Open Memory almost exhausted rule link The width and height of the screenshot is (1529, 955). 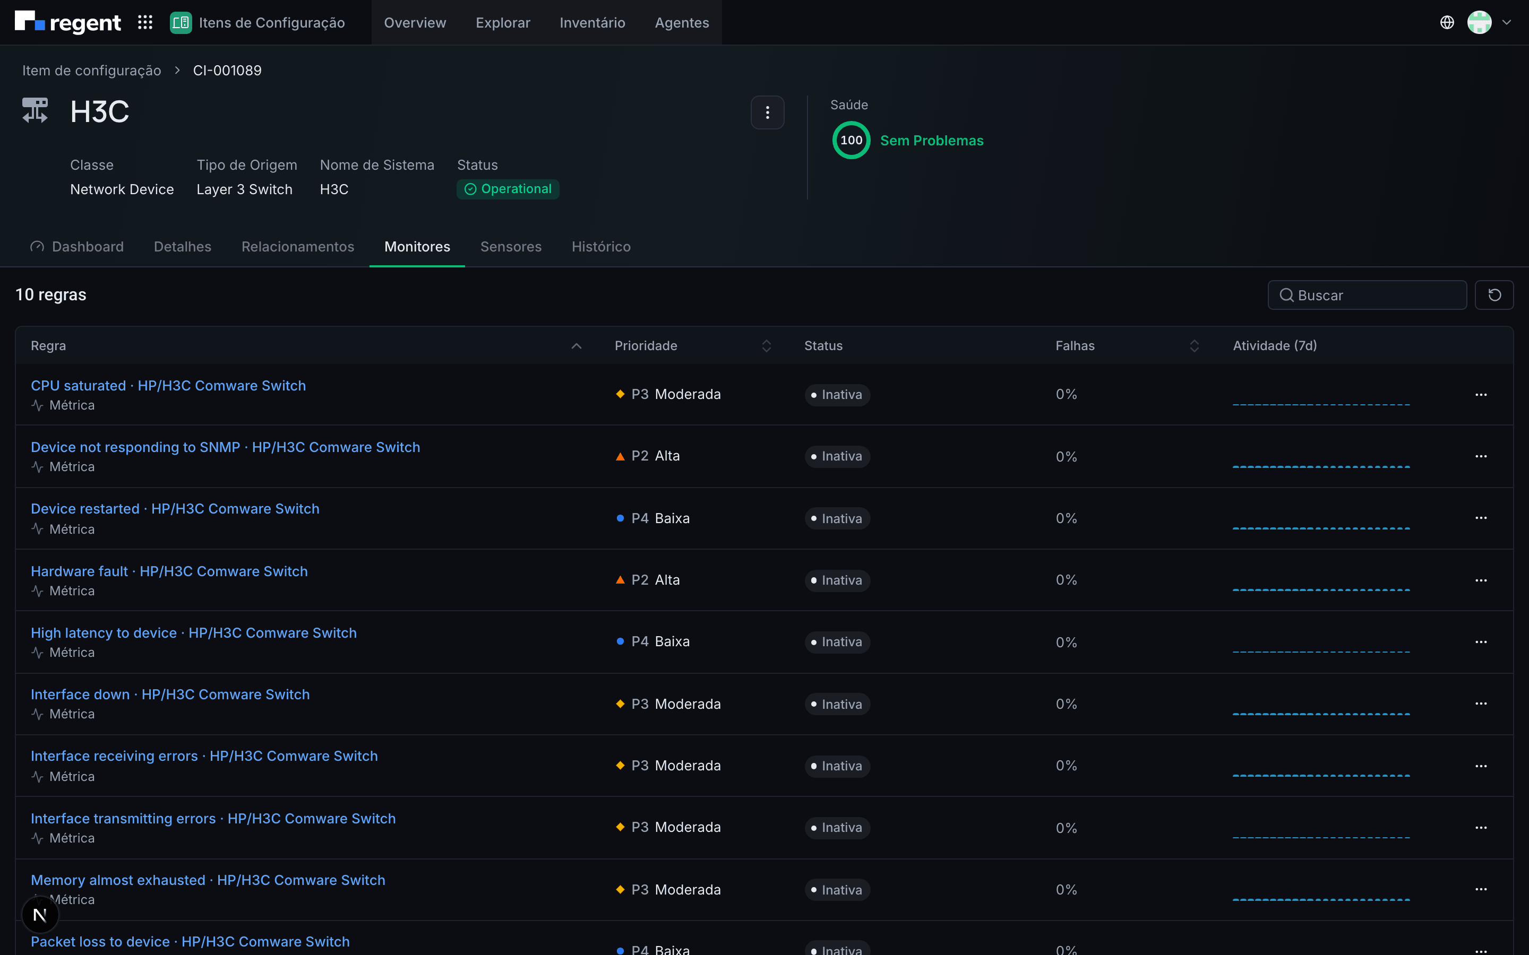pos(208,881)
